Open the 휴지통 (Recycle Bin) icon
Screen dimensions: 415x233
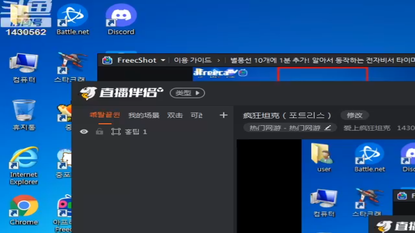[x=24, y=115]
